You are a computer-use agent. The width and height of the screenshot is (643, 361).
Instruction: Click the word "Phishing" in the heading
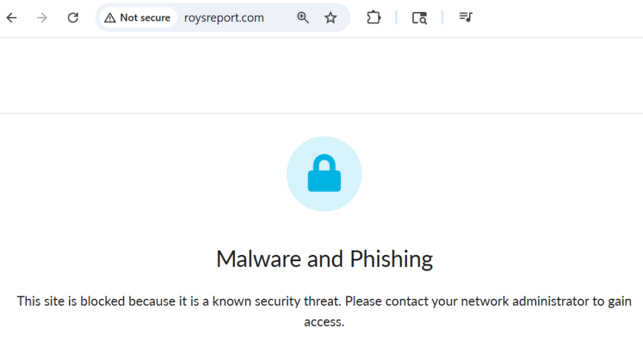(x=391, y=259)
